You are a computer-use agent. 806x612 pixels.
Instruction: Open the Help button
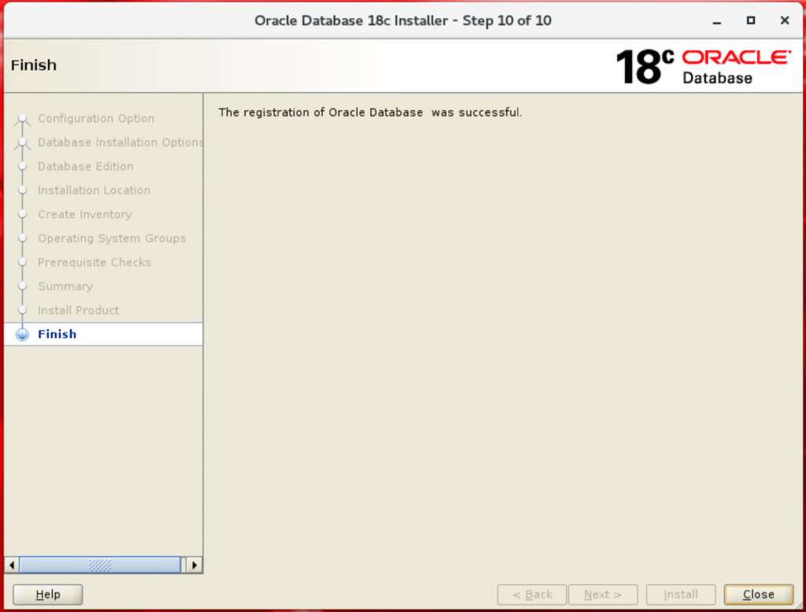click(x=48, y=595)
